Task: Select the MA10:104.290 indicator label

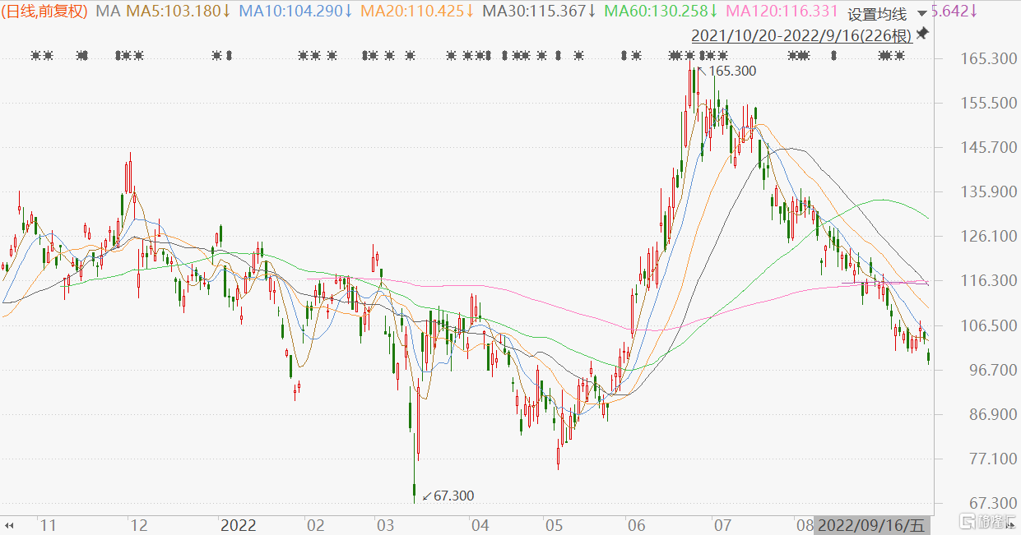Action: [296, 12]
